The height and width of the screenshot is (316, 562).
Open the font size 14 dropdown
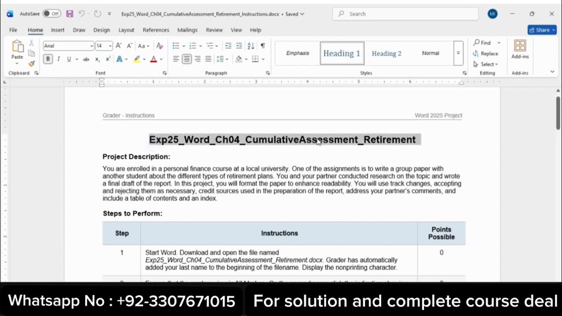tap(110, 46)
